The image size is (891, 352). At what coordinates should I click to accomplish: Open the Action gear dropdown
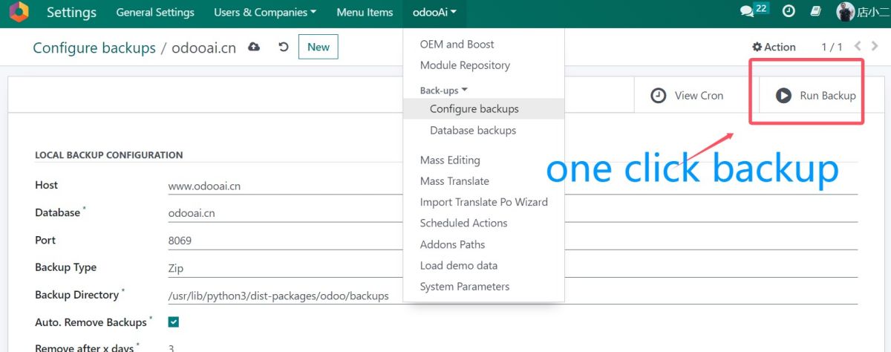tap(774, 47)
